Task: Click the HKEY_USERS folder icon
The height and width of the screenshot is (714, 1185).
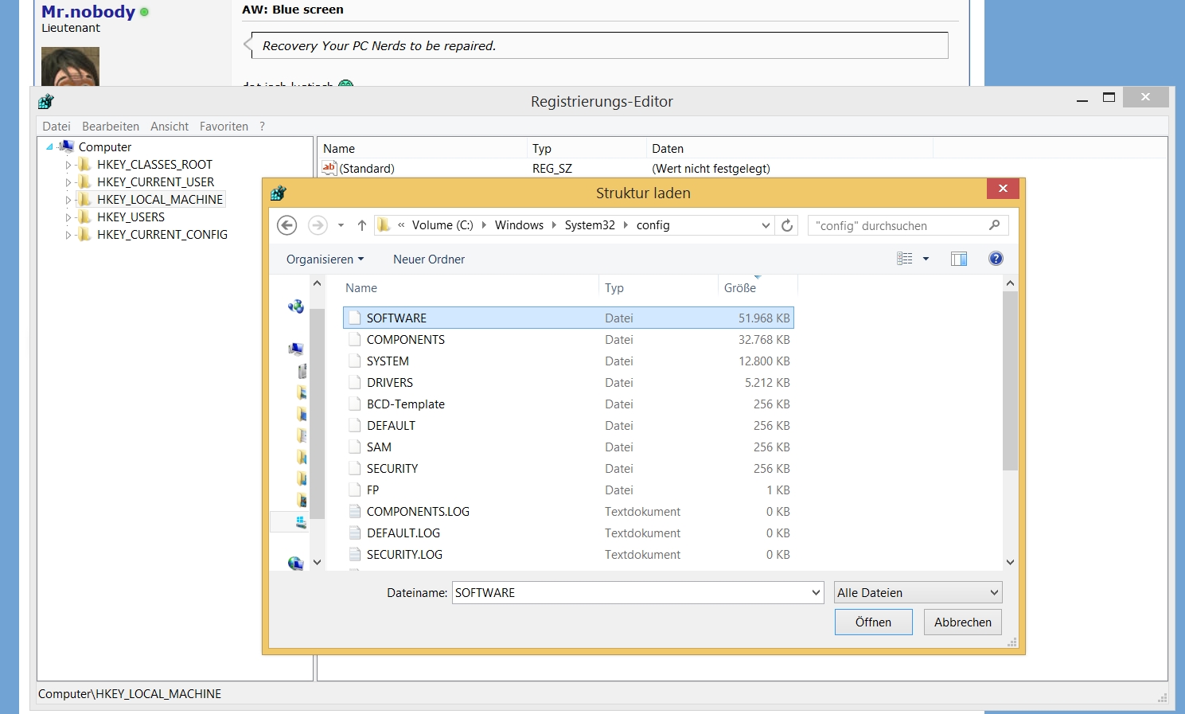Action: point(84,217)
